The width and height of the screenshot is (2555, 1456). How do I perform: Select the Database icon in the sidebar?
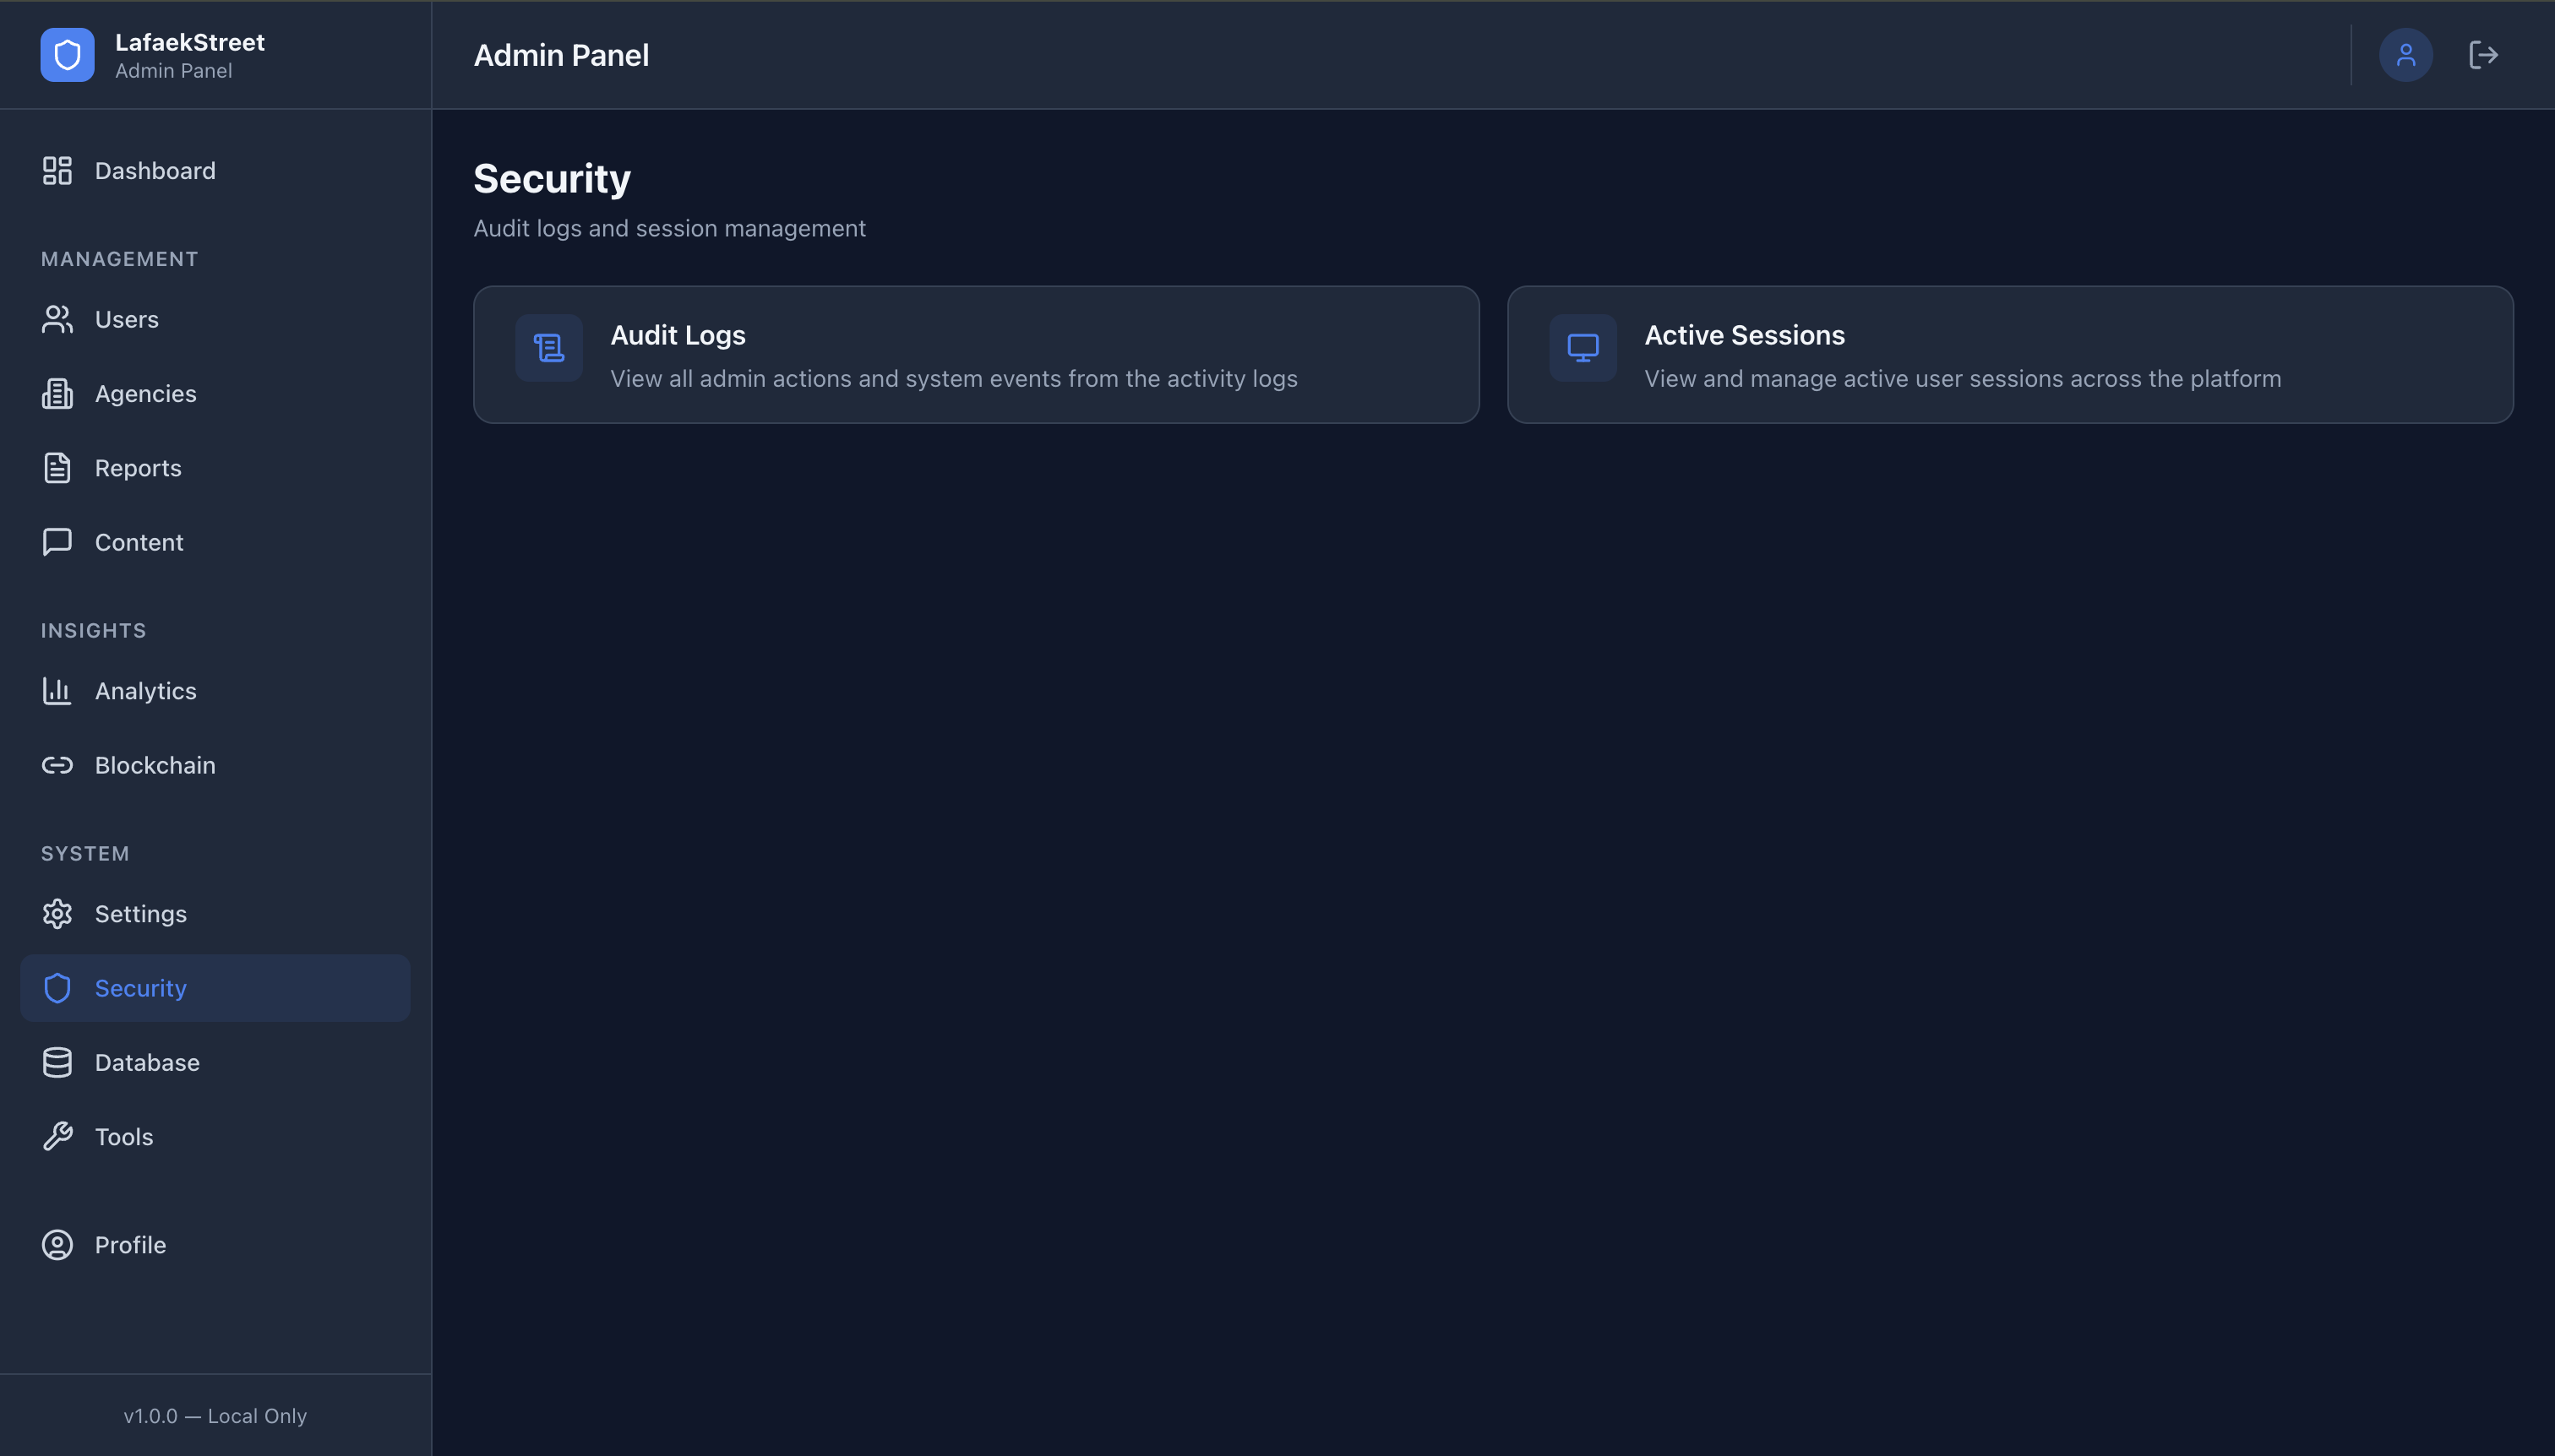pyautogui.click(x=57, y=1062)
